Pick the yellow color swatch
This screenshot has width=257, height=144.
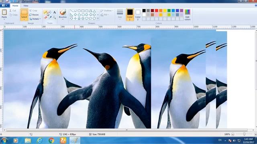pyautogui.click(x=165, y=11)
